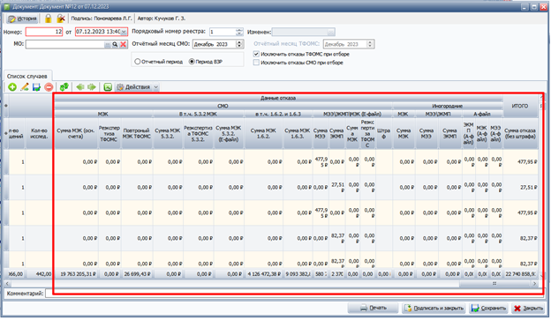Click the Сохранить (save) button

click(x=488, y=308)
